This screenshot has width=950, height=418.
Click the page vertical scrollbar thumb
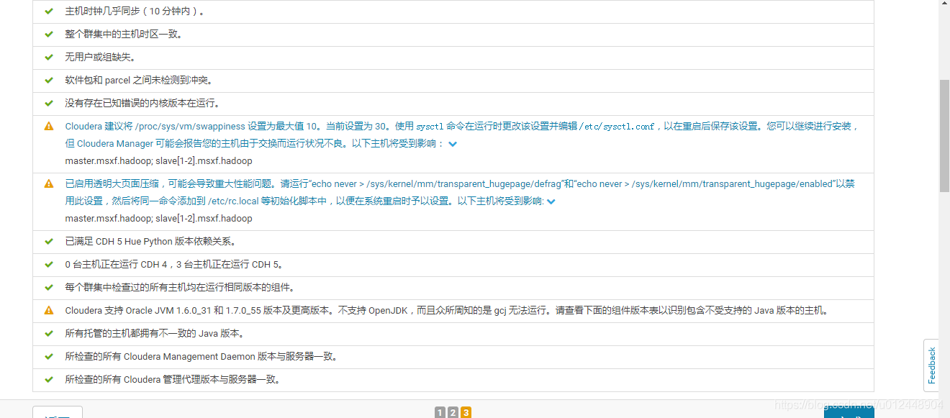[x=944, y=135]
